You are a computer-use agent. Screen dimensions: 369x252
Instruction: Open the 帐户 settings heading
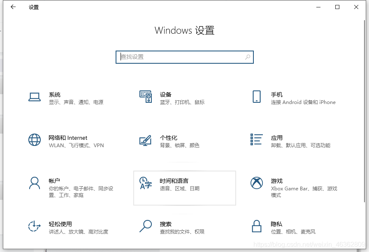pyautogui.click(x=54, y=181)
